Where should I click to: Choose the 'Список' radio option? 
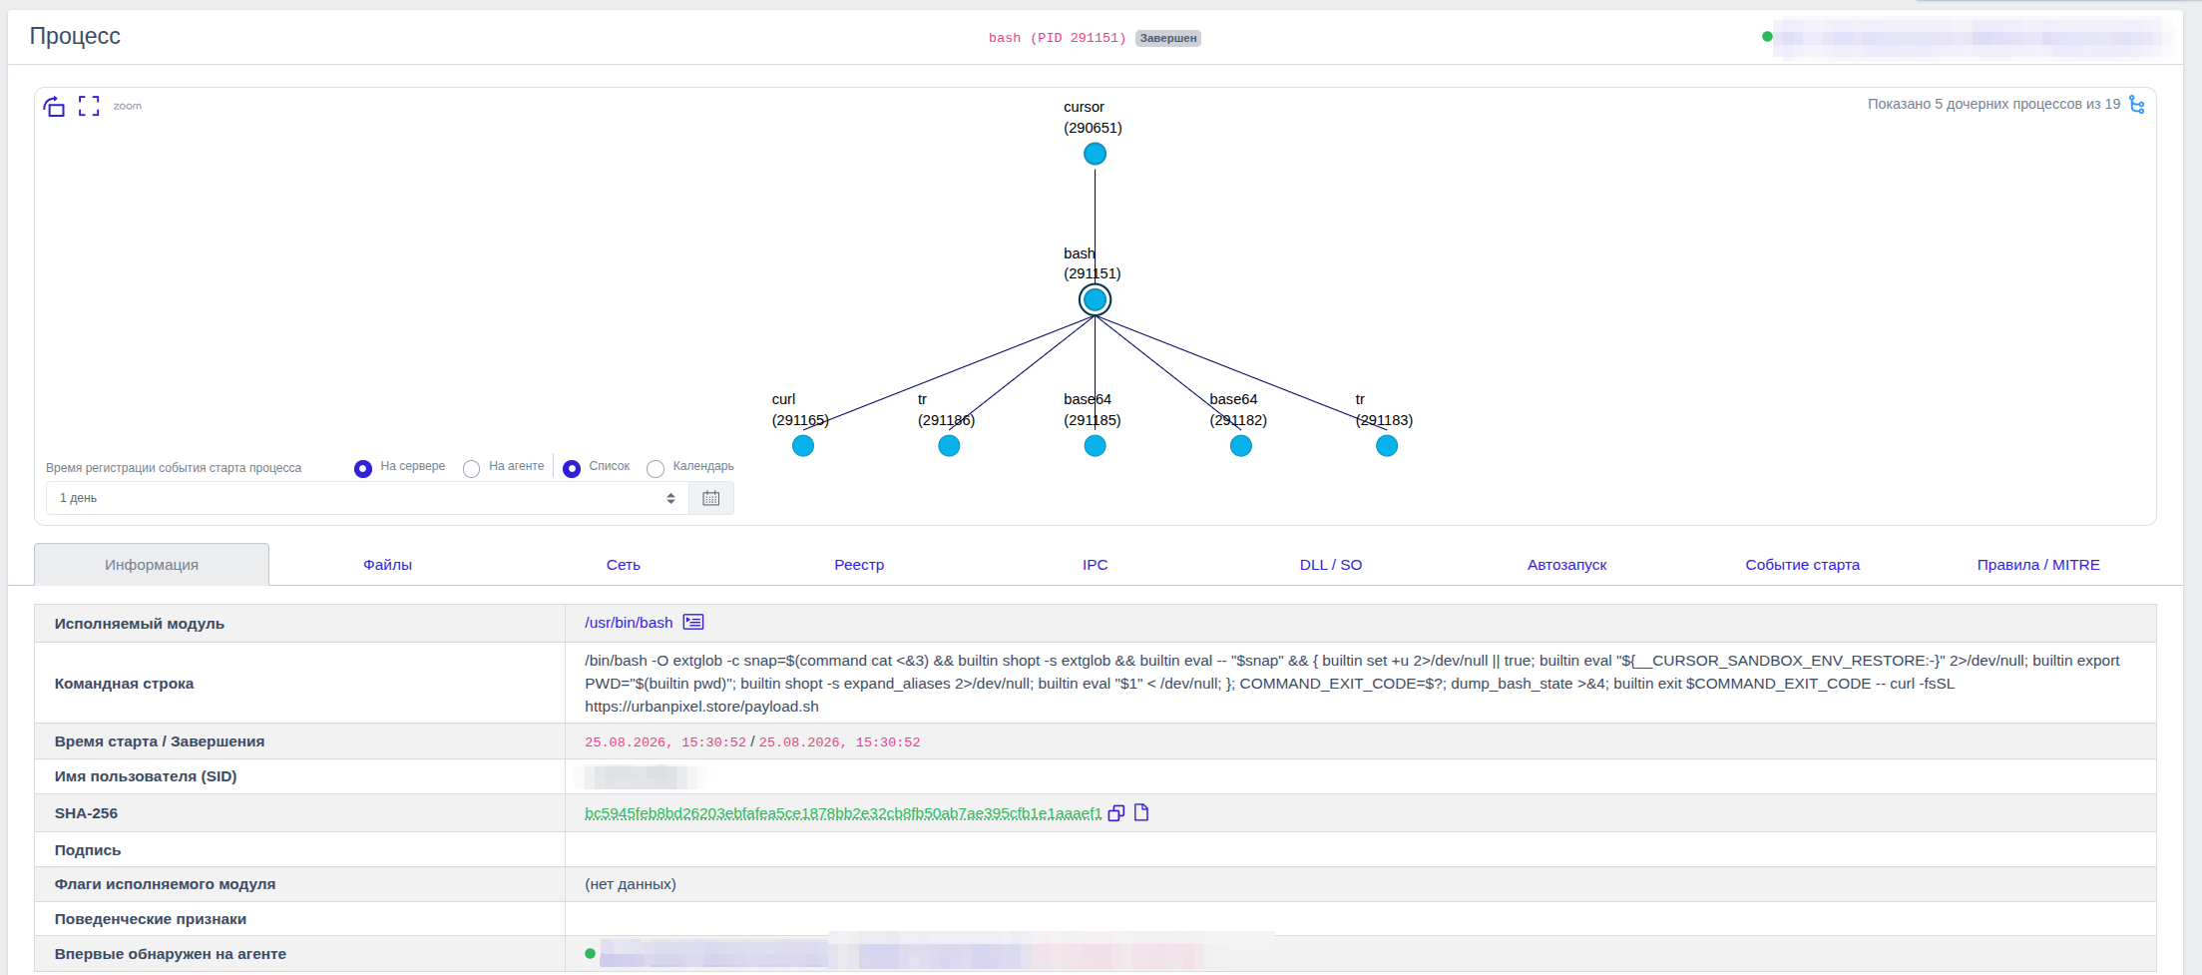572,468
